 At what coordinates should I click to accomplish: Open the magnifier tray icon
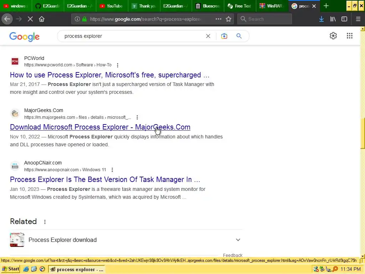pos(335,269)
